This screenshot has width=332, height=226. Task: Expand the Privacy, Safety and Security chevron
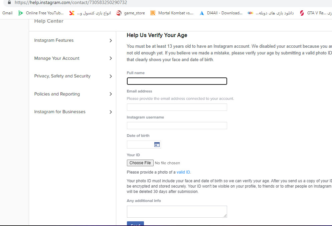coord(111,76)
